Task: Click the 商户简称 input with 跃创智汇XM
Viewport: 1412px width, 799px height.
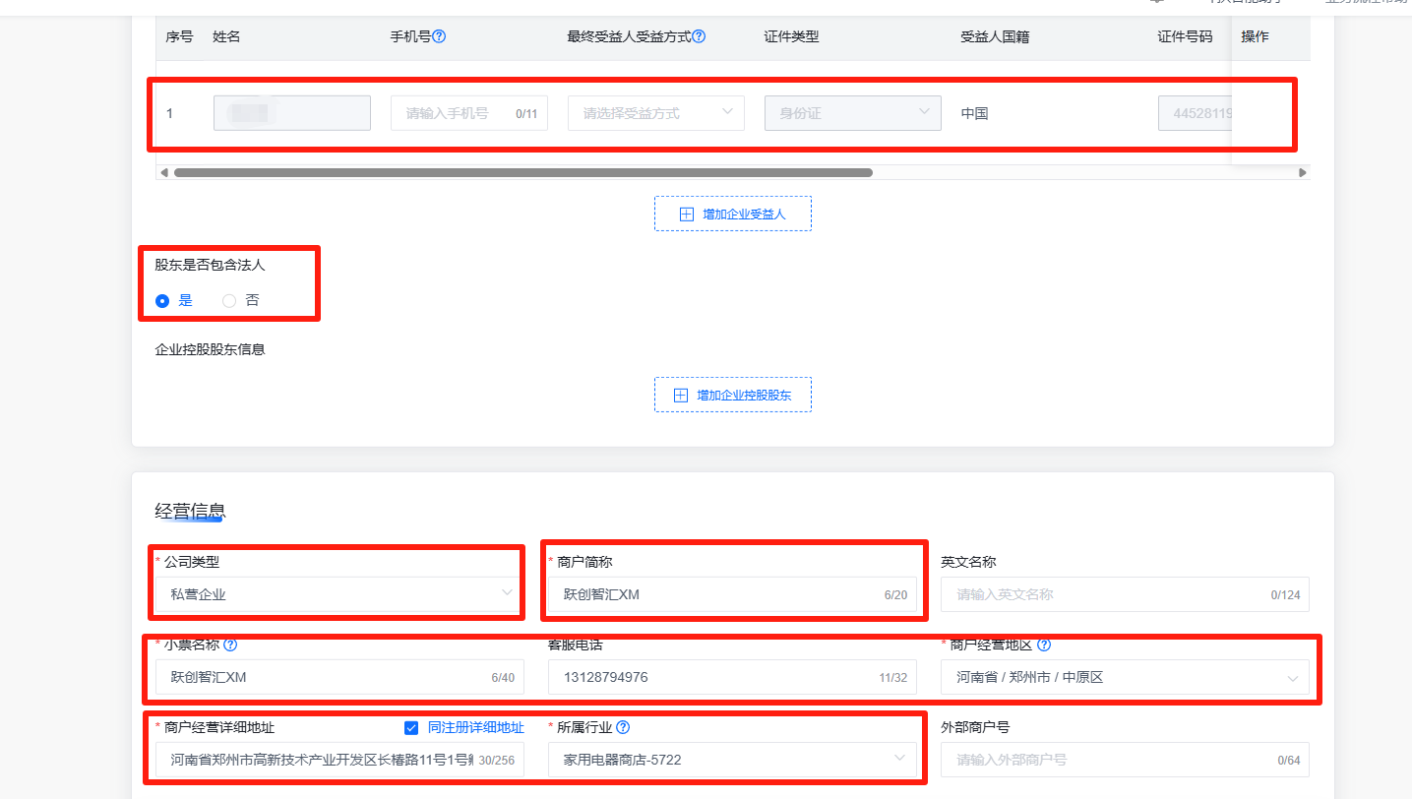Action: [732, 594]
